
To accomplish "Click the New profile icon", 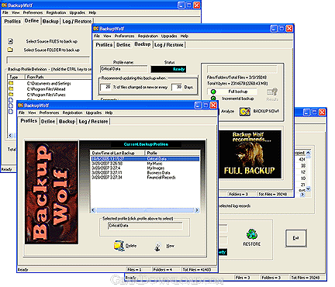I will (x=157, y=247).
